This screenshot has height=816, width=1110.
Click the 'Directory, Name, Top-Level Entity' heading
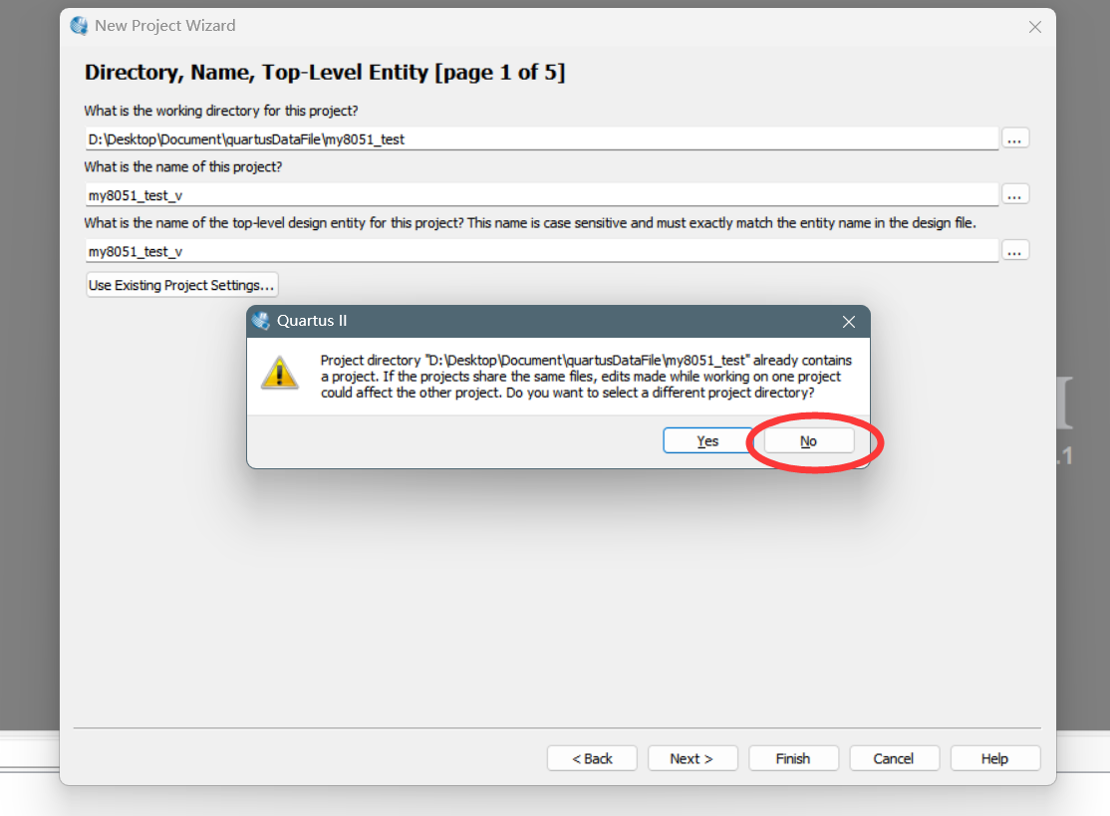(325, 72)
